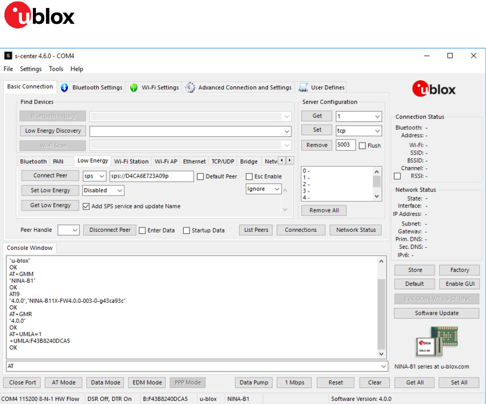This screenshot has height=404, width=486.
Task: Click the Software Update button
Action: [x=437, y=313]
